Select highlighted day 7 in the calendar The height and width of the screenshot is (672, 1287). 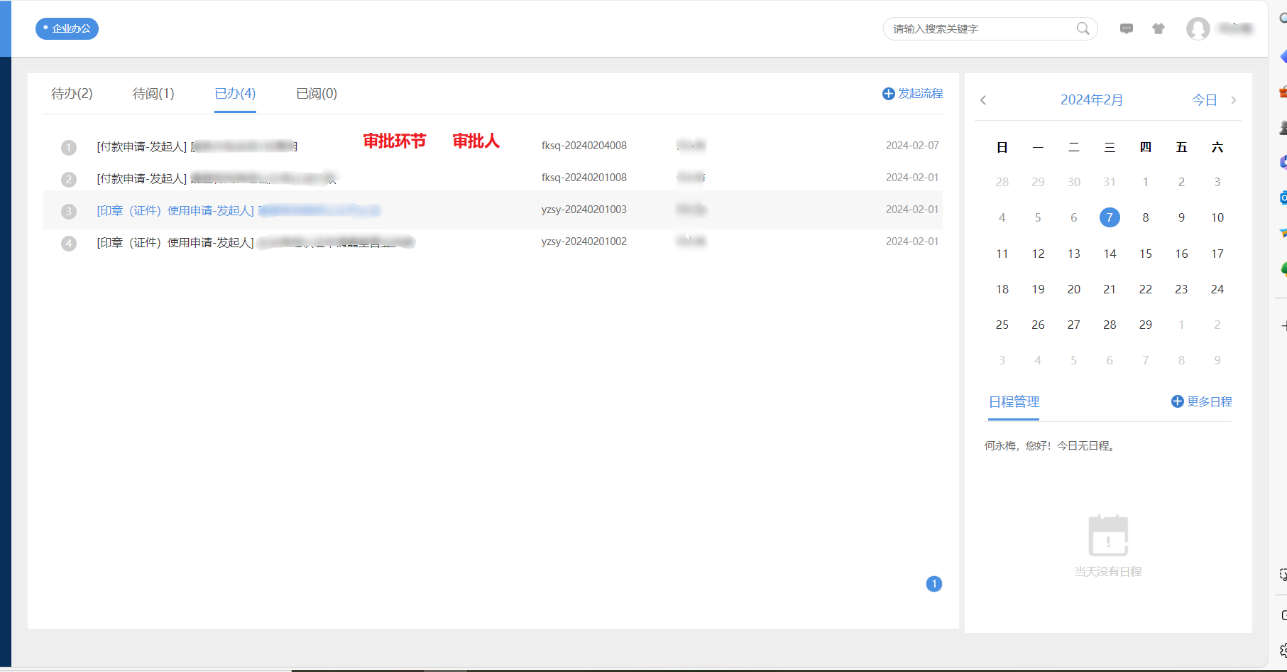click(x=1110, y=217)
